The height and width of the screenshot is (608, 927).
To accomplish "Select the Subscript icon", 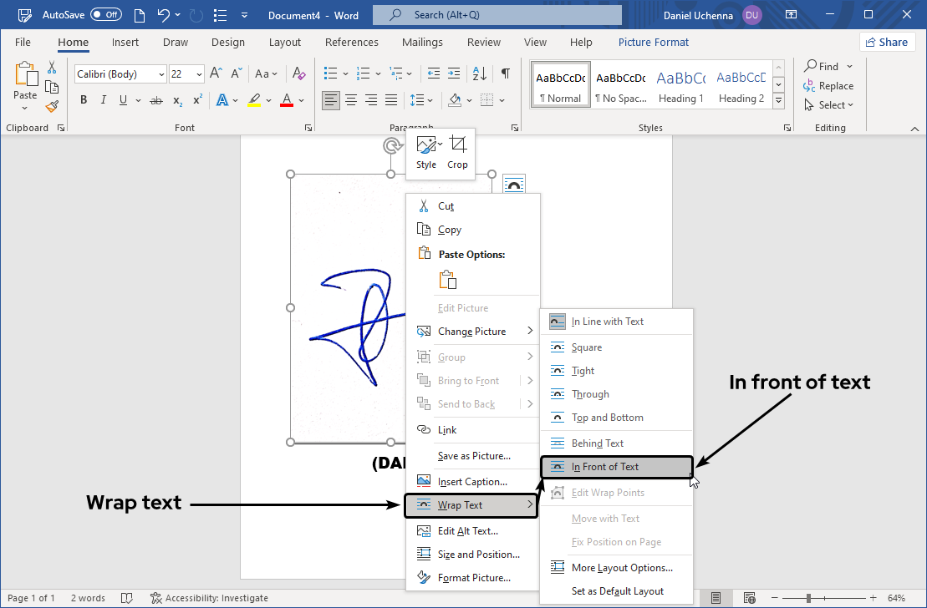I will click(176, 100).
